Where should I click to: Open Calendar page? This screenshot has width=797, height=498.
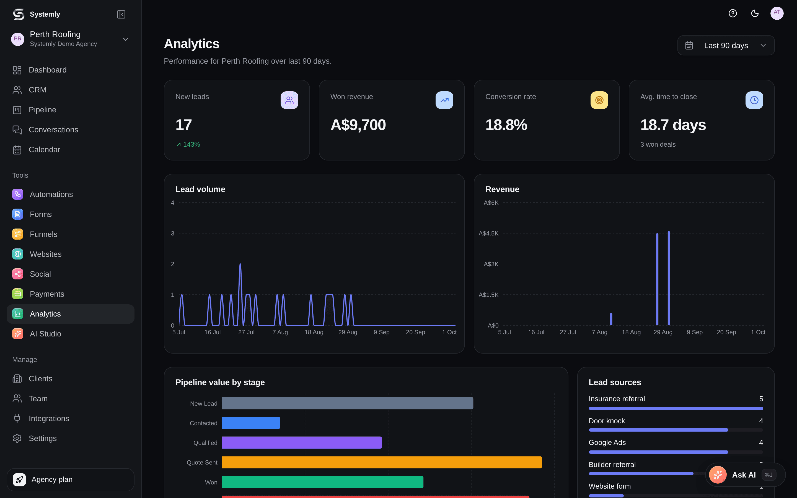coord(70,149)
